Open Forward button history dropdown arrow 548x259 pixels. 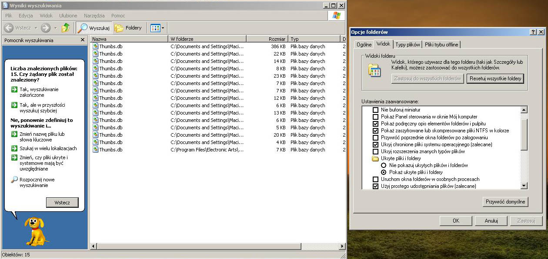tap(55, 28)
